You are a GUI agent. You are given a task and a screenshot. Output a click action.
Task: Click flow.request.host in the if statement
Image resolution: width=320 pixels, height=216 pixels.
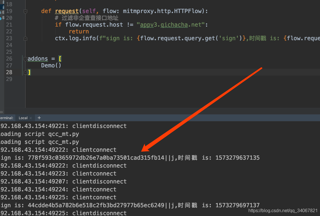tap(94, 25)
